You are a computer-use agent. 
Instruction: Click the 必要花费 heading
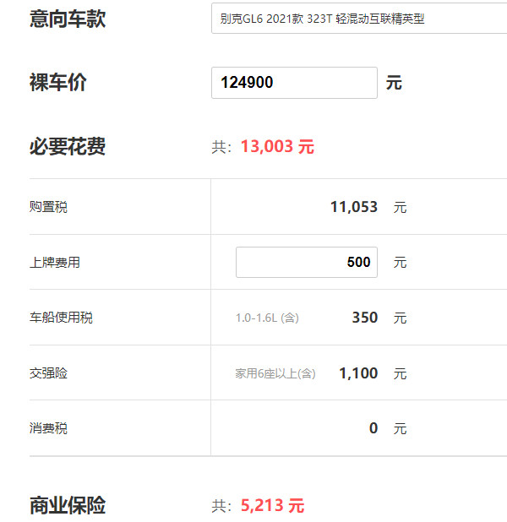68,146
